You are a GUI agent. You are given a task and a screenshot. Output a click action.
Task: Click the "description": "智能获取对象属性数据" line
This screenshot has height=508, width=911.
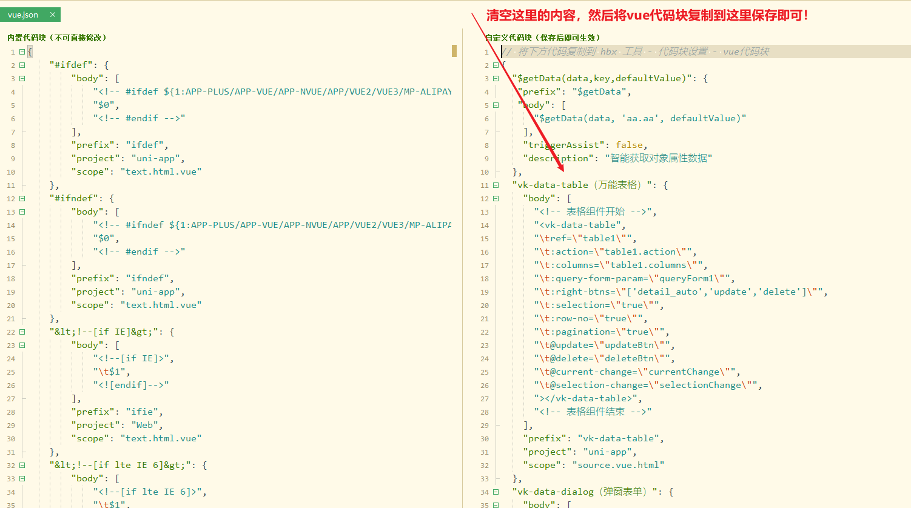pyautogui.click(x=617, y=158)
